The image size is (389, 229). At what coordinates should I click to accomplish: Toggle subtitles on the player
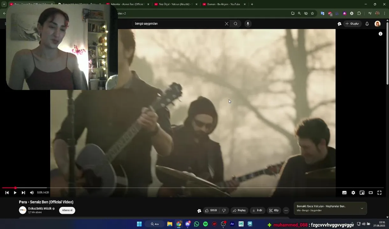click(344, 193)
